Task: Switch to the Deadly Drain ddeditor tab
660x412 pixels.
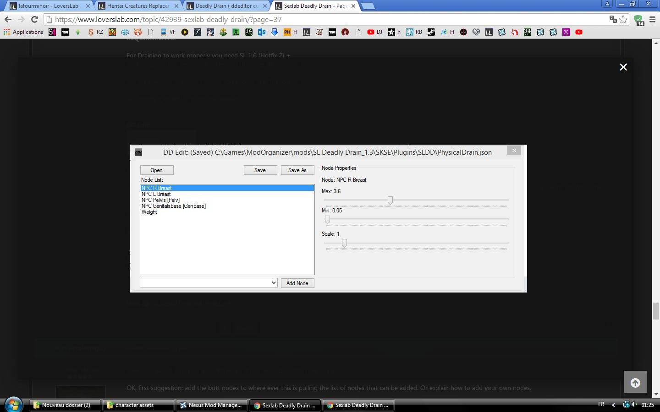Action: (226, 6)
